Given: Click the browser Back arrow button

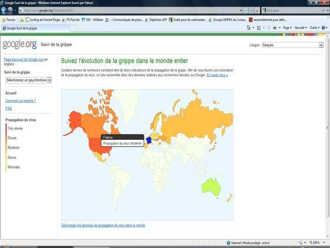Looking at the screenshot, I should (x=4, y=10).
